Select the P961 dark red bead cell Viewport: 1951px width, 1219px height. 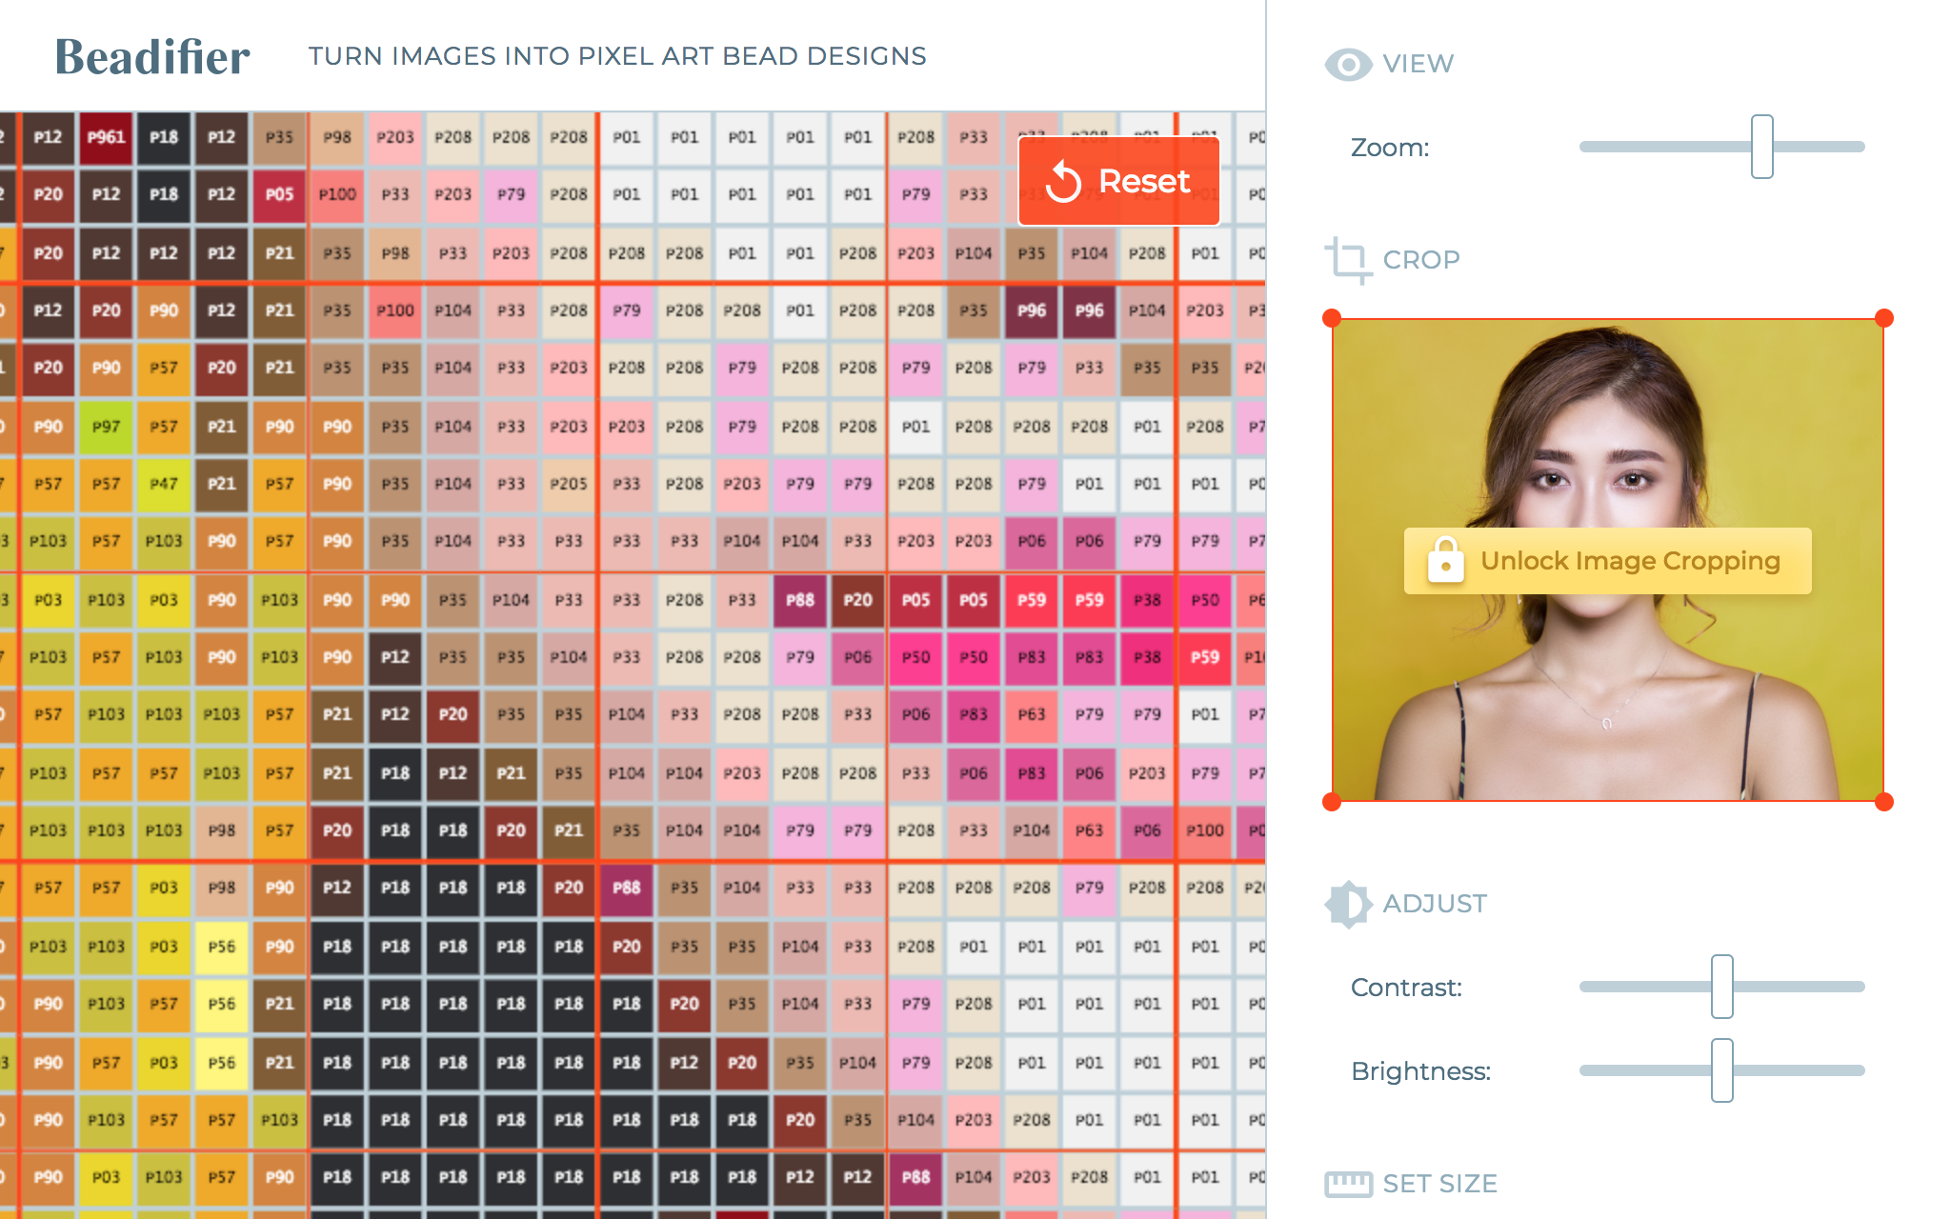pyautogui.click(x=107, y=137)
